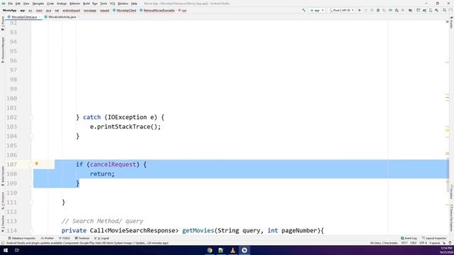Click the MovieApp breadcrumb in navigation bar
Image resolution: width=454 pixels, height=255 pixels.
pos(9,11)
